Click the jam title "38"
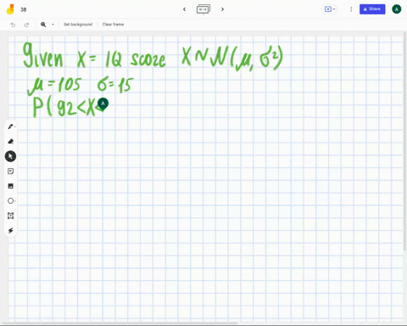407x326 pixels. tap(24, 9)
